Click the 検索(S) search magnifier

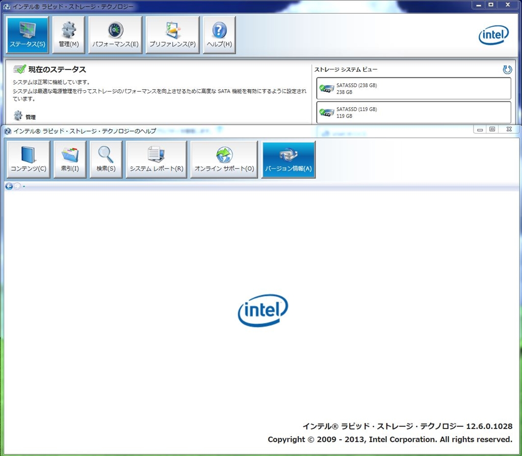[x=106, y=159]
